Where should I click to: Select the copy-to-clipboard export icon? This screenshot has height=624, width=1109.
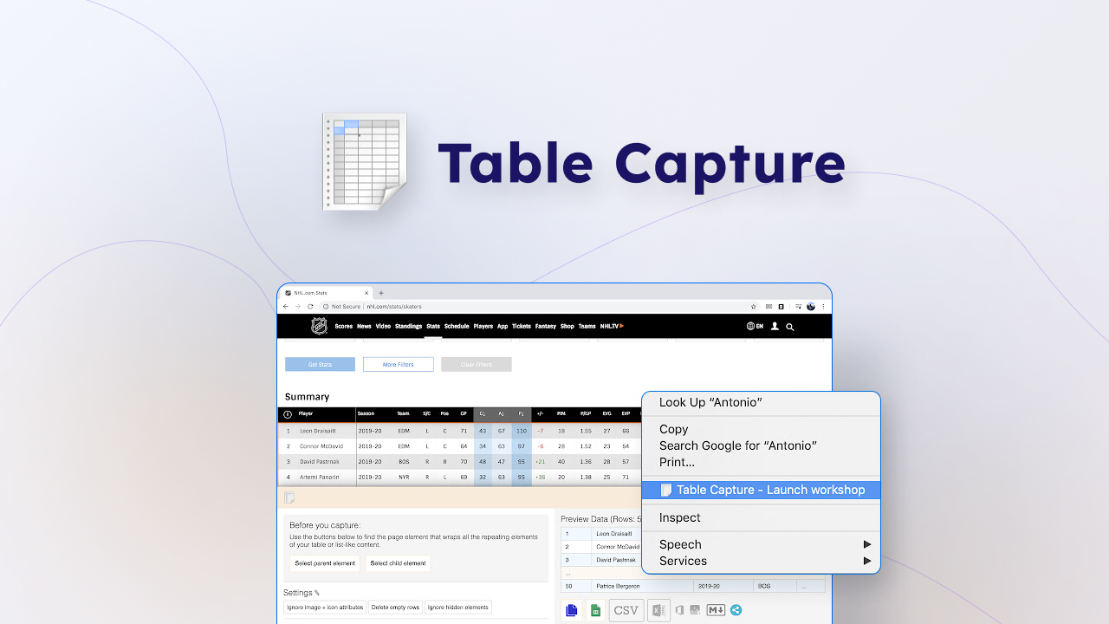pos(572,609)
